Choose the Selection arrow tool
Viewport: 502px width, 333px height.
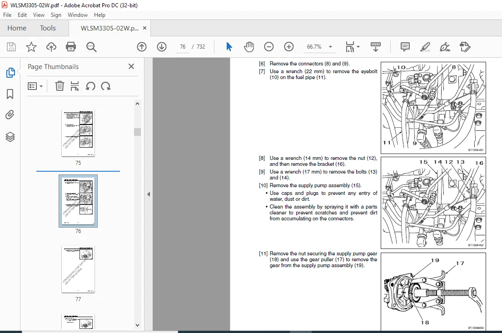[229, 47]
